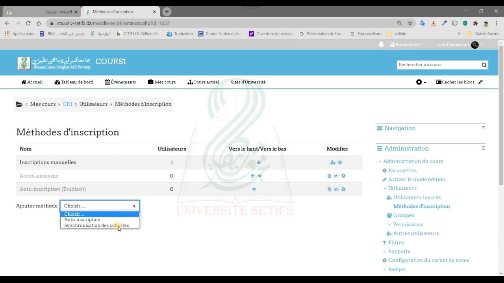The height and width of the screenshot is (283, 504).
Task: Move Inscriptions manuelles down with the arrow
Action: [259, 162]
